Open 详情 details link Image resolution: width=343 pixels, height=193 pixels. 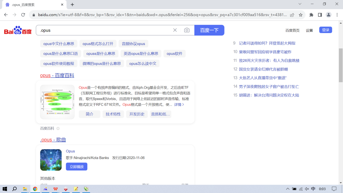179,105
